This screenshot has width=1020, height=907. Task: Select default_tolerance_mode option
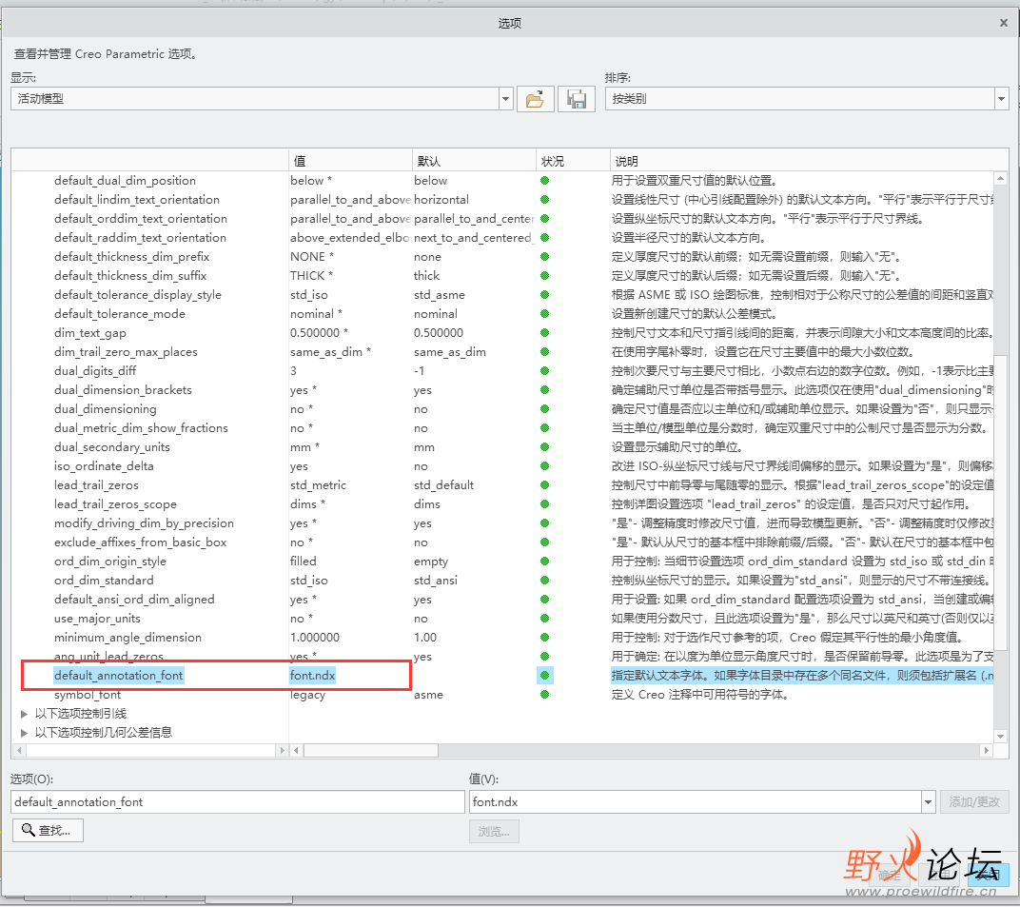(120, 314)
